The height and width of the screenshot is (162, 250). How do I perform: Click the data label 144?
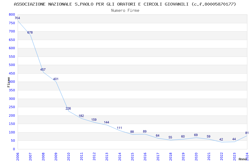(106, 123)
